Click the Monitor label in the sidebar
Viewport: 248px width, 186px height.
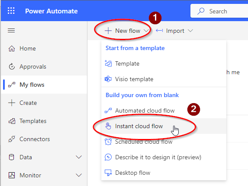point(30,175)
